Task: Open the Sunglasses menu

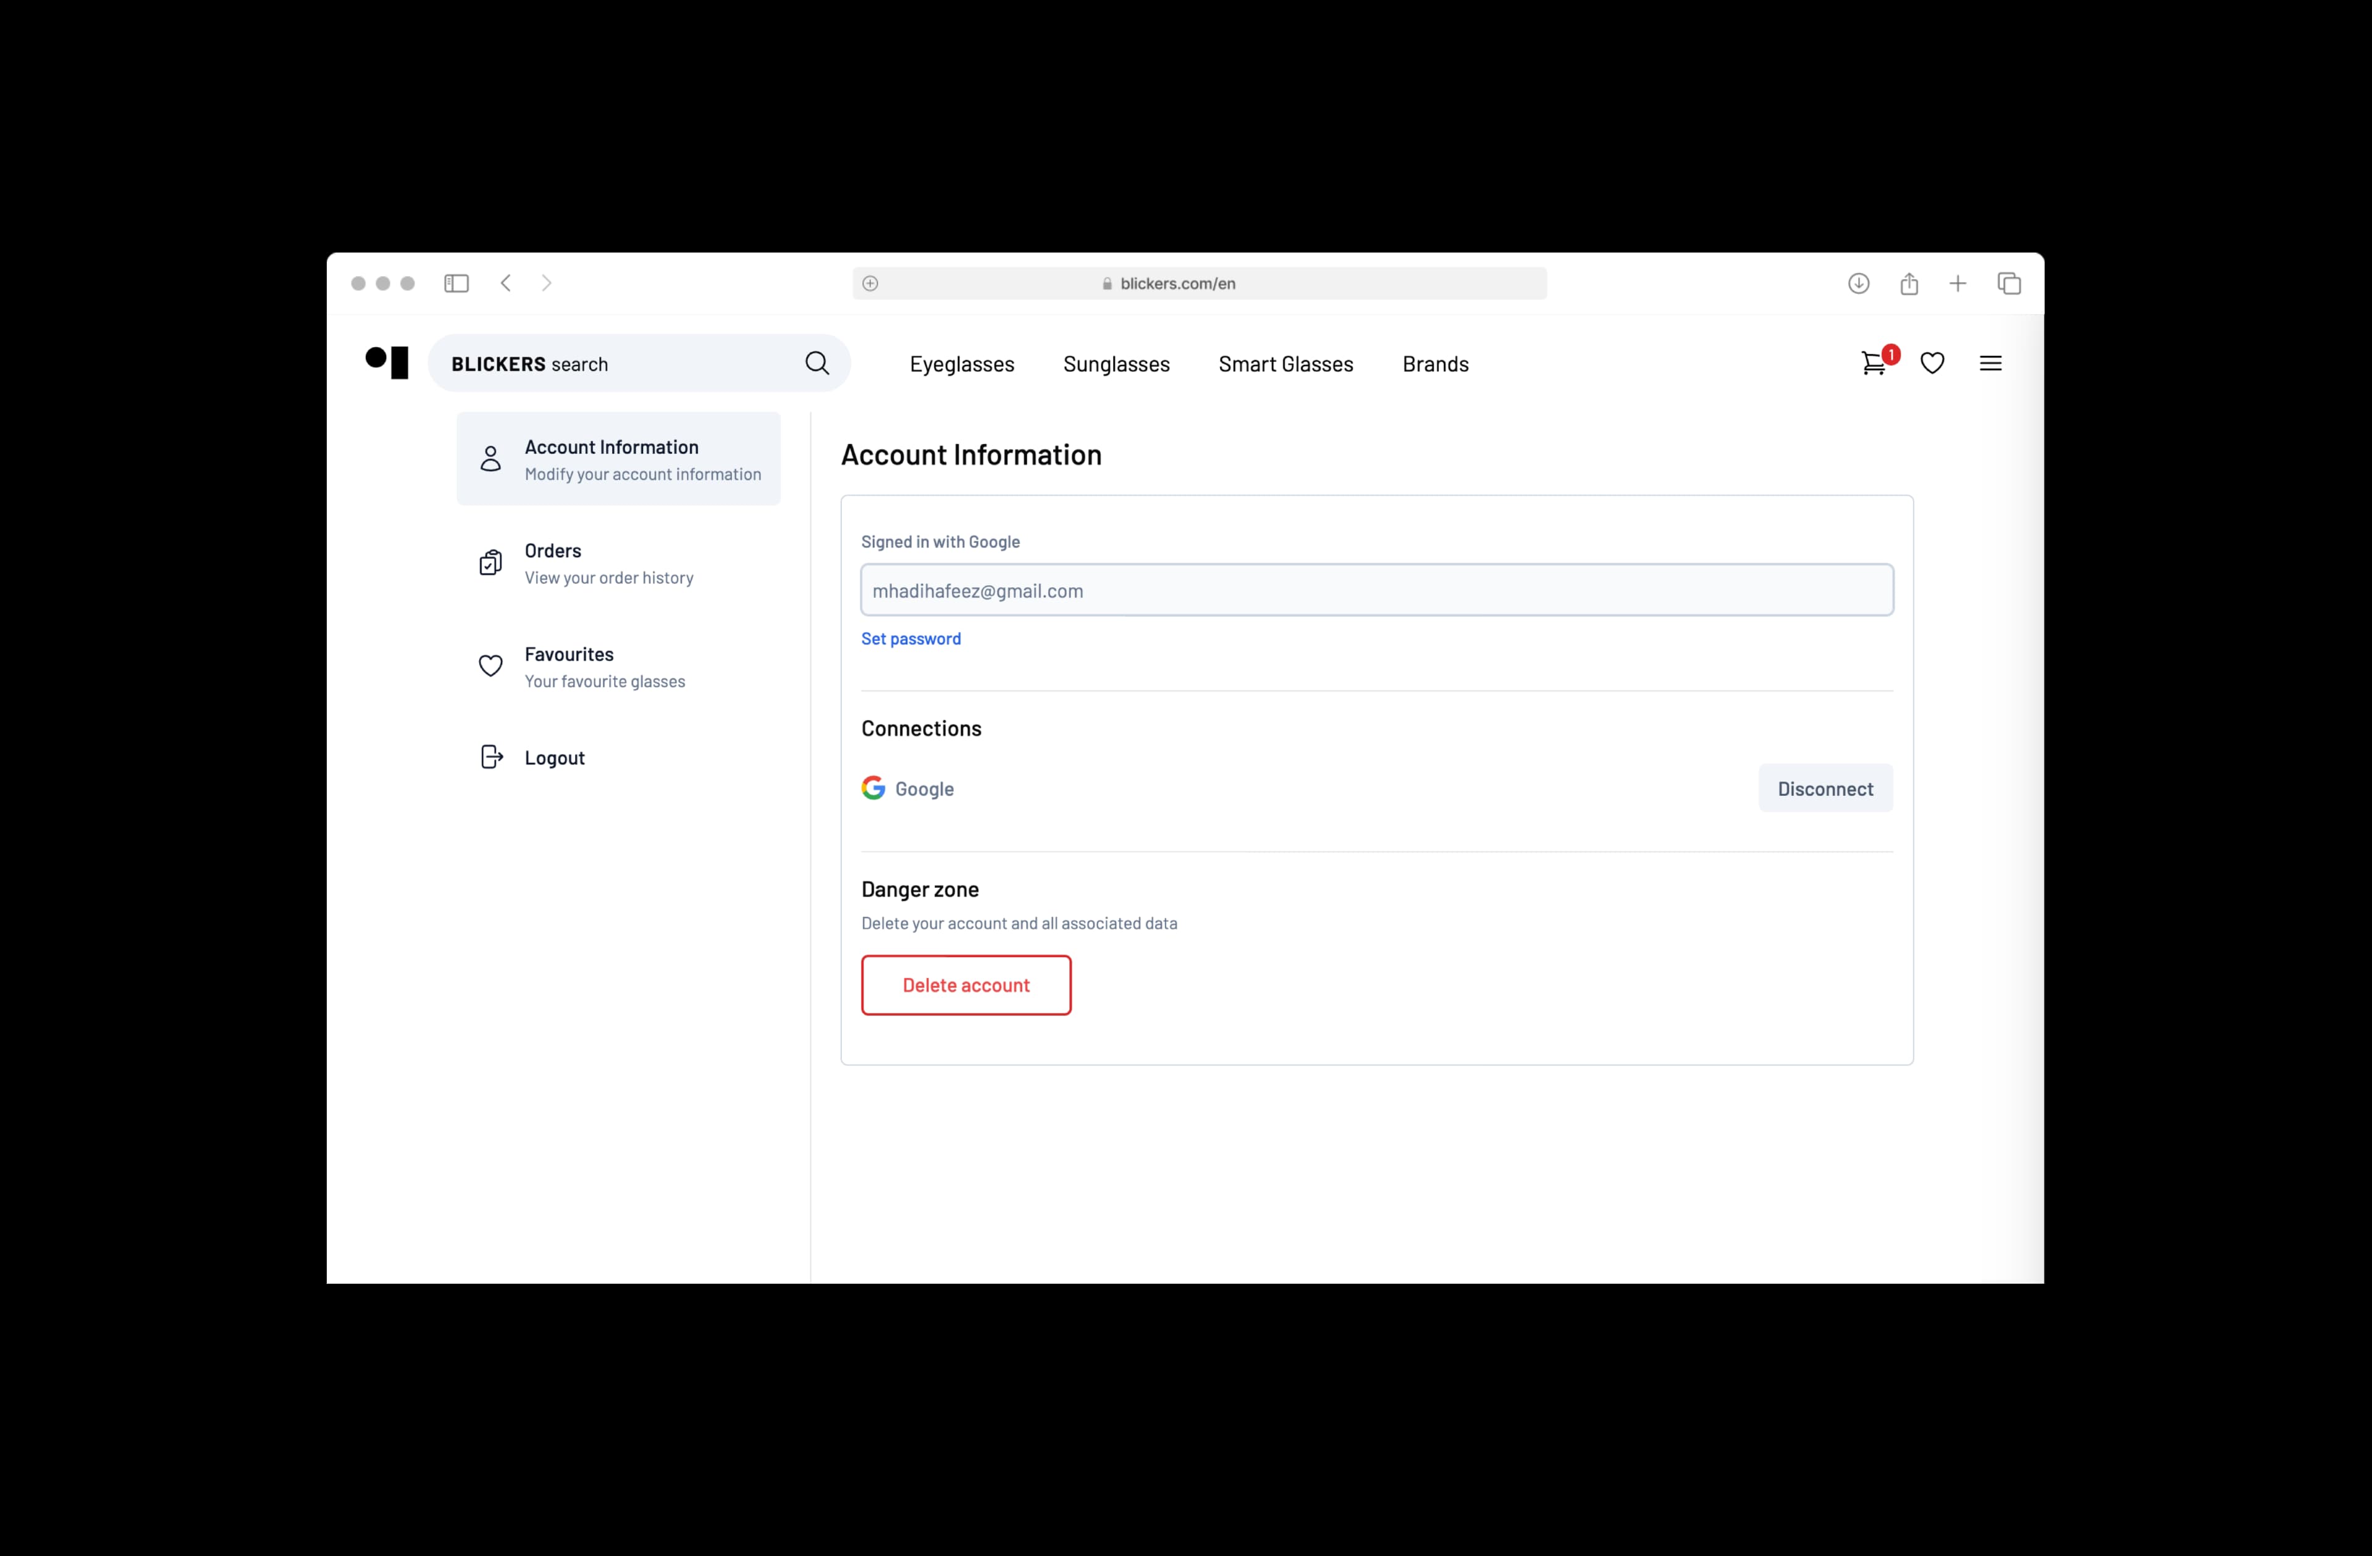Action: pos(1116,364)
